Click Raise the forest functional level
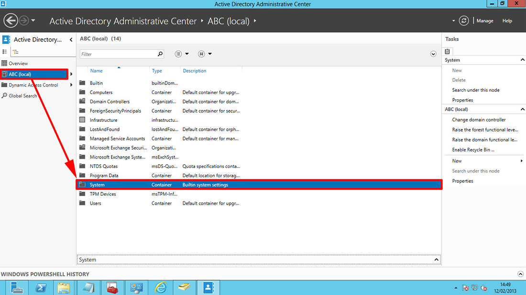The image size is (526, 295). 485,129
